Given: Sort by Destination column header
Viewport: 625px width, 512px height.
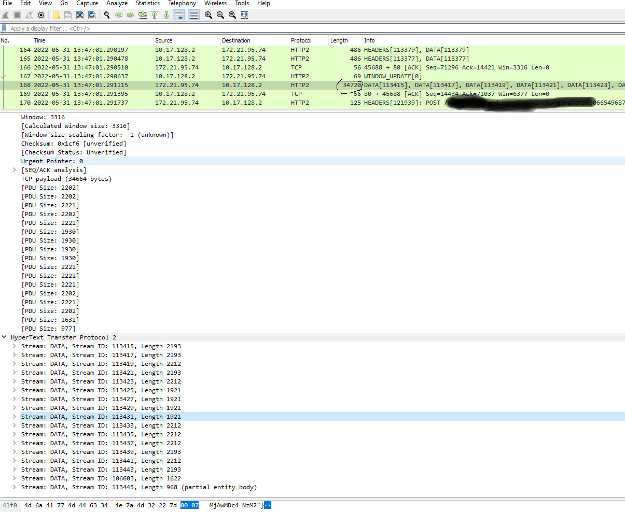Looking at the screenshot, I should click(x=254, y=40).
